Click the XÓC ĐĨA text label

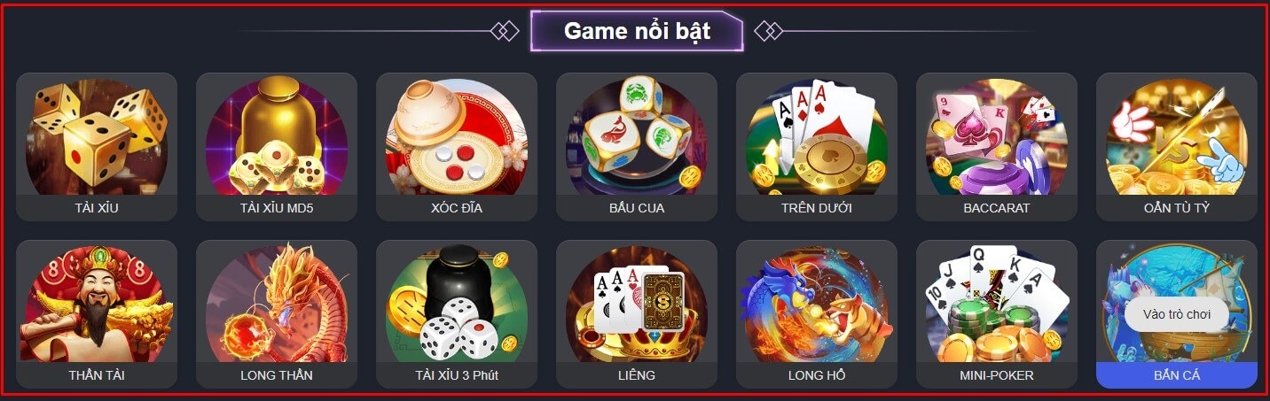coord(457,209)
